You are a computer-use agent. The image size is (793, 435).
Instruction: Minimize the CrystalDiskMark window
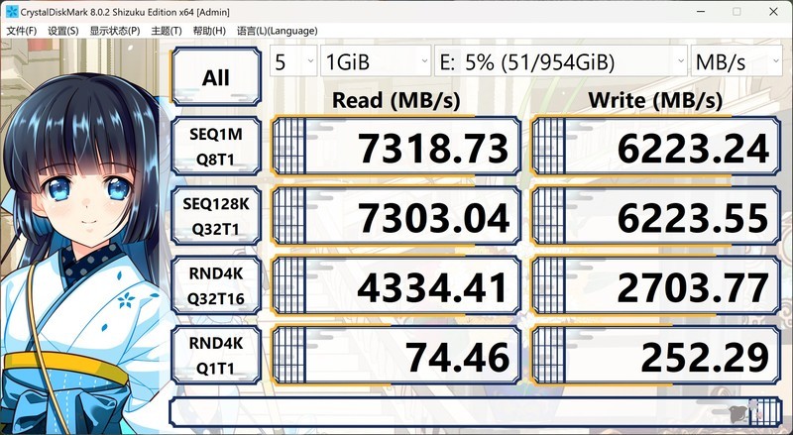tap(701, 11)
